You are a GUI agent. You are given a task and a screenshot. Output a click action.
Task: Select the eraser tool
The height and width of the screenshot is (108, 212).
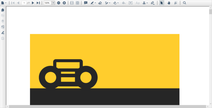(x=100, y=3)
